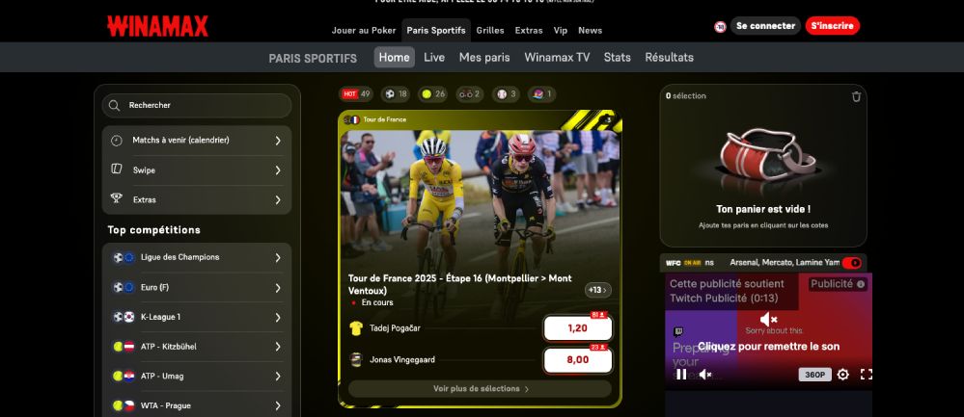
Task: Toggle mute in the player control bar
Action: pos(705,374)
